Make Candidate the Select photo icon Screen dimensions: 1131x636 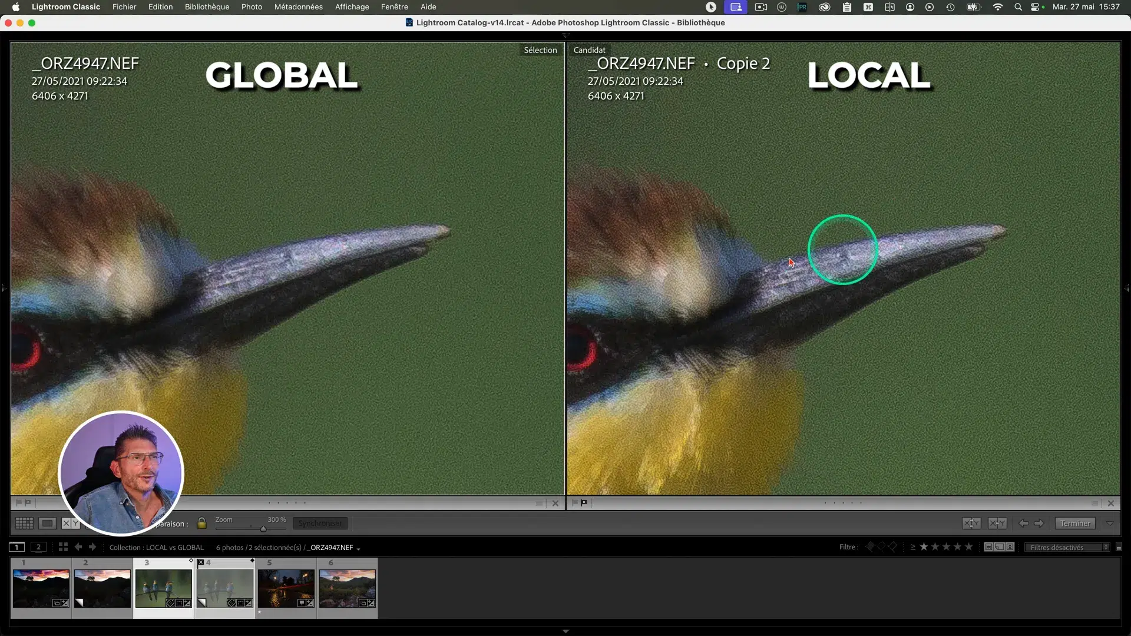coord(997,523)
